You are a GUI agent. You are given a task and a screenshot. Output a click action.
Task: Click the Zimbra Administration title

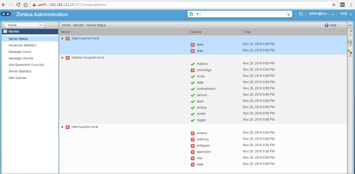pyautogui.click(x=42, y=15)
